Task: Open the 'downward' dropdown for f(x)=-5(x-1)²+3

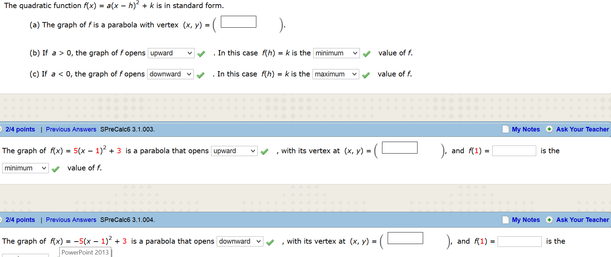Action: pos(240,241)
